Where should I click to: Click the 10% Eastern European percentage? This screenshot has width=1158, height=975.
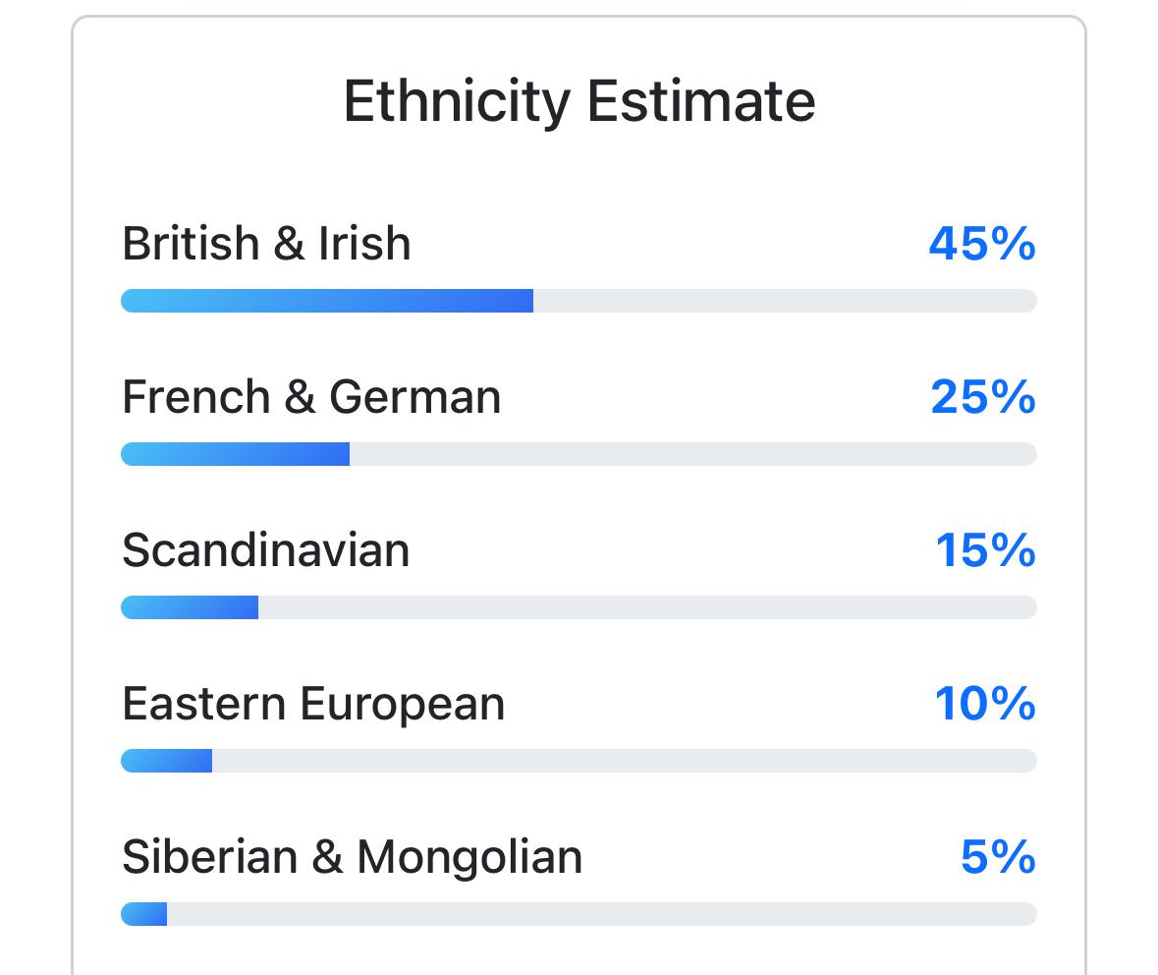(985, 704)
